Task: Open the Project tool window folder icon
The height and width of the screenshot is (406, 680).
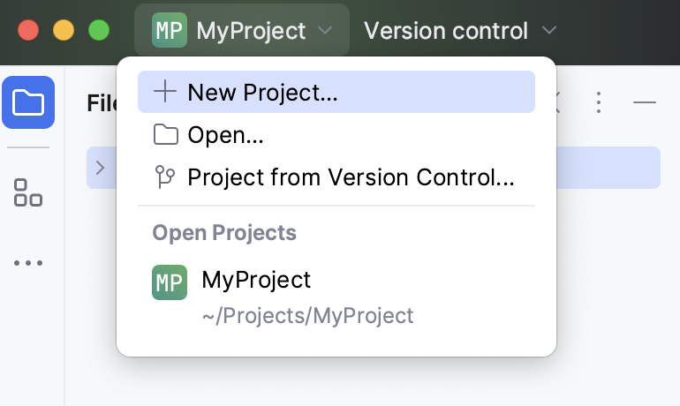Action: click(28, 103)
